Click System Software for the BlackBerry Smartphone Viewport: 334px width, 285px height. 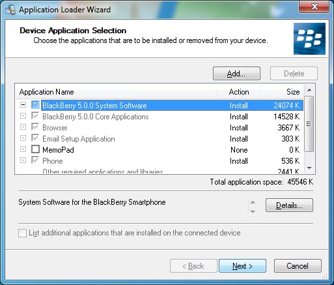pos(92,202)
